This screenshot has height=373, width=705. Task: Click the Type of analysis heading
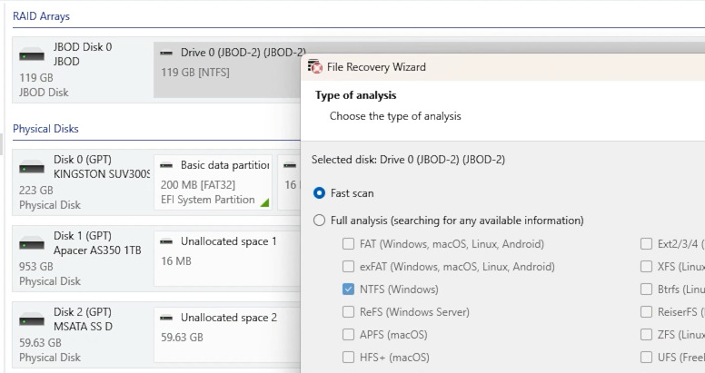coord(355,95)
